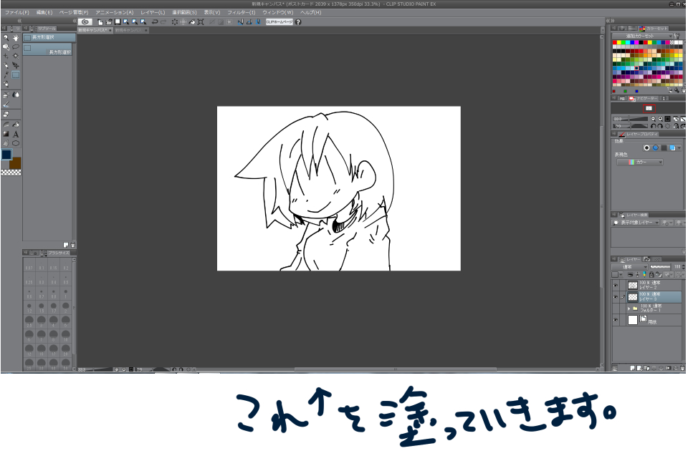The width and height of the screenshot is (688, 456).
Task: Open the ヘルプ(H) menu
Action: (x=310, y=12)
